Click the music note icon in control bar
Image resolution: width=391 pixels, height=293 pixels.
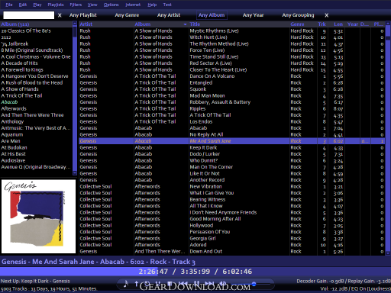tap(126, 284)
